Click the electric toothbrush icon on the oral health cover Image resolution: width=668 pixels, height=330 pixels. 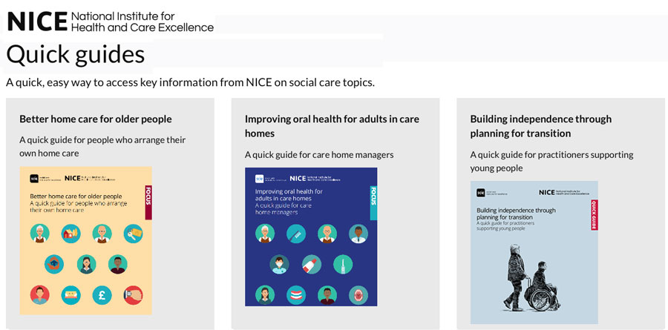click(x=343, y=264)
